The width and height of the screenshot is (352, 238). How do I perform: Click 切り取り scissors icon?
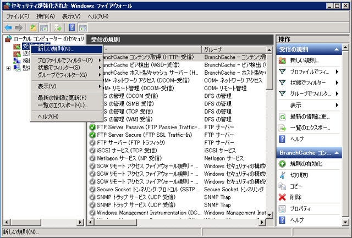[x=282, y=175]
